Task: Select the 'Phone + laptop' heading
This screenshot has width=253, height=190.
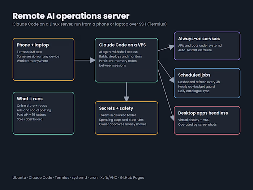Action: coord(33,45)
